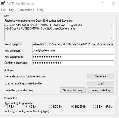
Task: Click Save public key button
Action: (73, 90)
